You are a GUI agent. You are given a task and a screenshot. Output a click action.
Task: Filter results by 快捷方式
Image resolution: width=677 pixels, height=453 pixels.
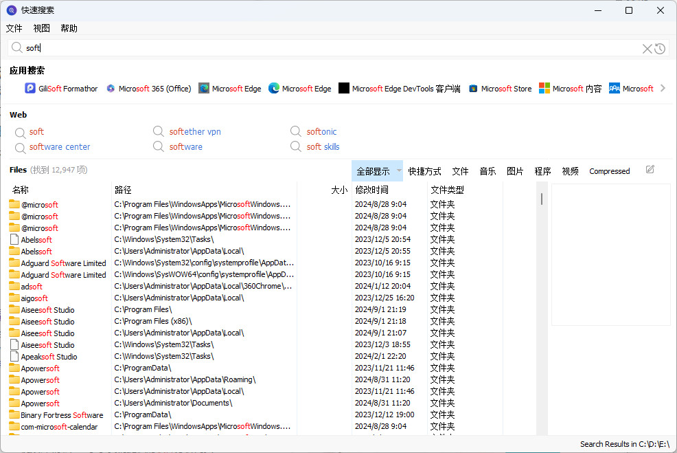point(424,172)
